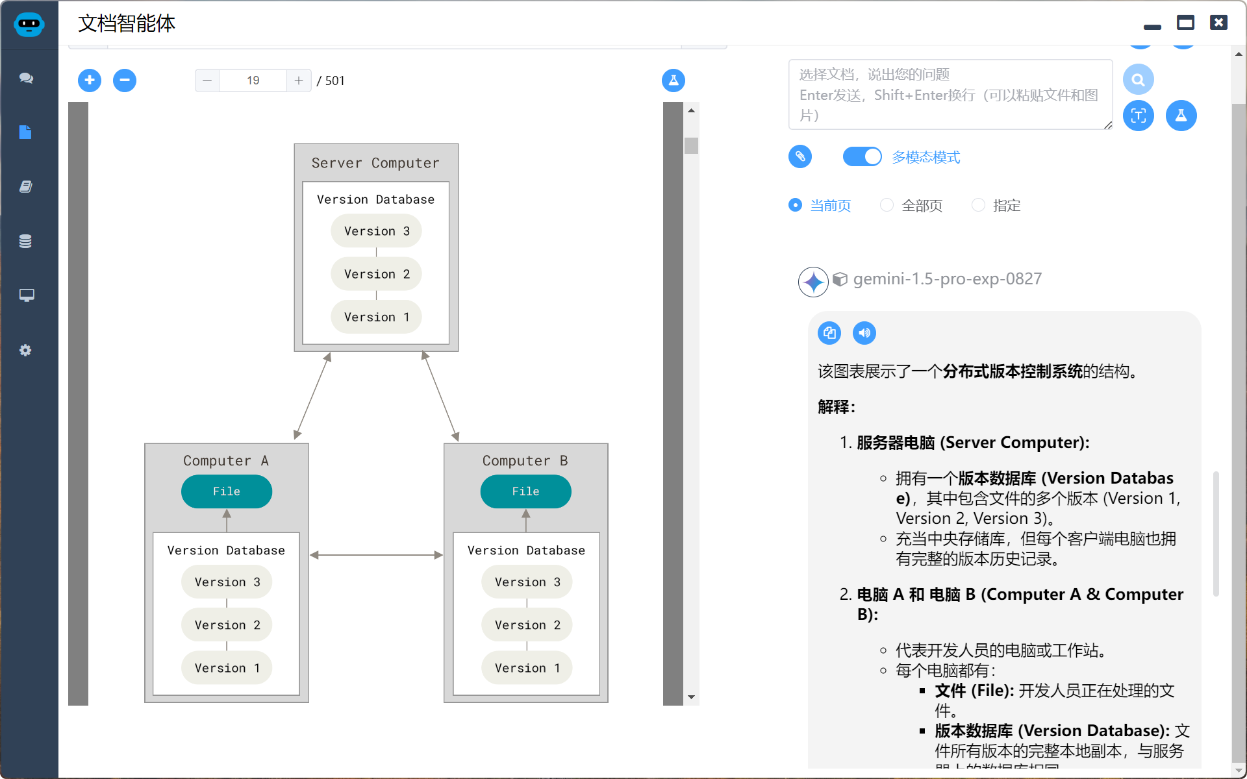Close the application window
The height and width of the screenshot is (779, 1247).
[x=1219, y=23]
